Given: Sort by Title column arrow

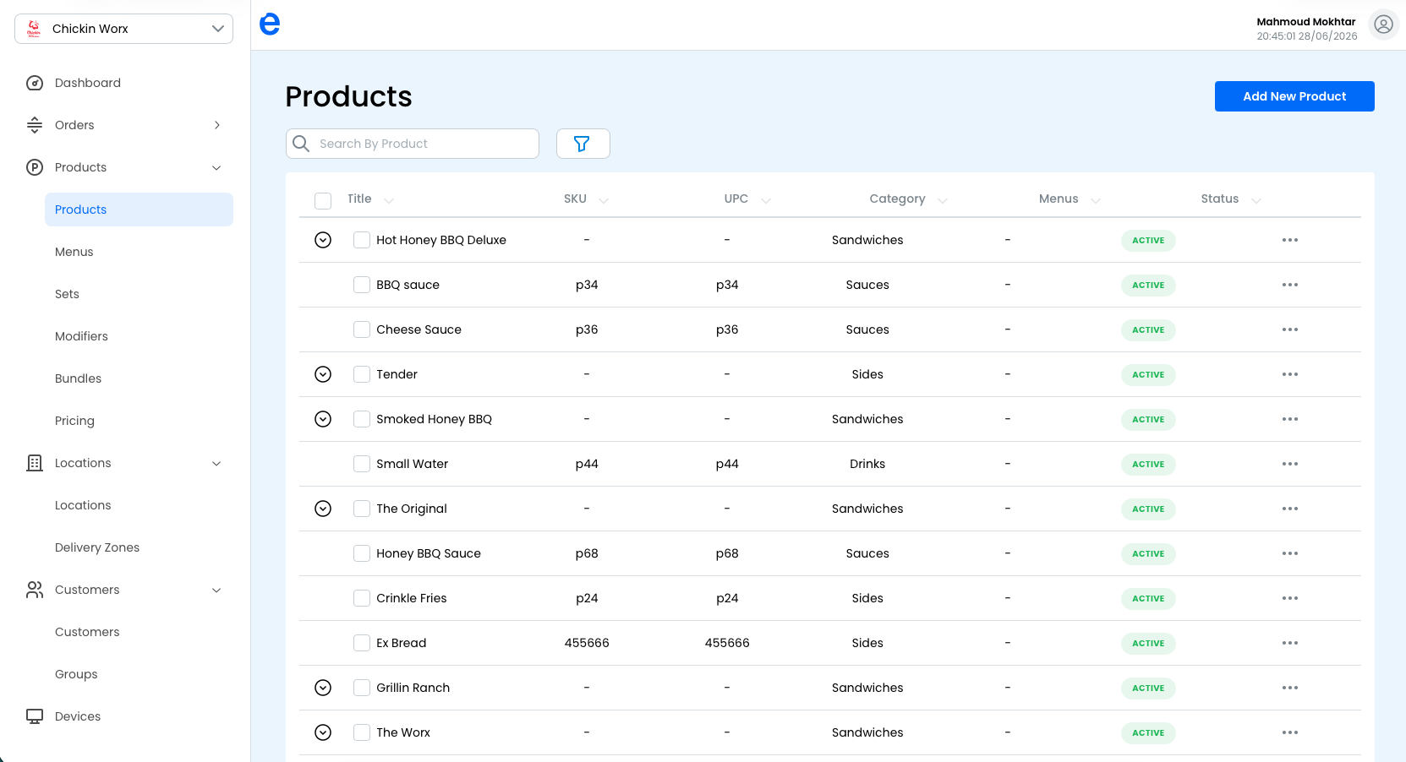Looking at the screenshot, I should click(389, 200).
